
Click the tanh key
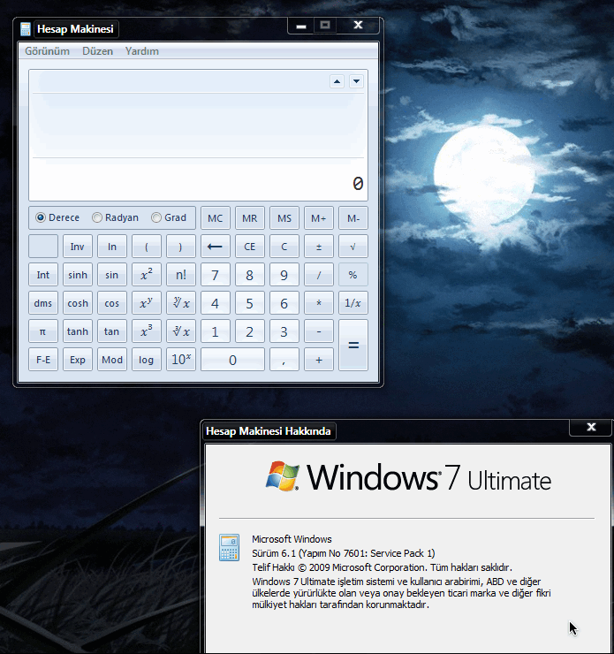[78, 331]
